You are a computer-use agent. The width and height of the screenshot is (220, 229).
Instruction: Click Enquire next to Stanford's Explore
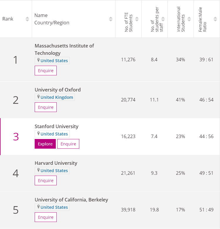[68, 144]
